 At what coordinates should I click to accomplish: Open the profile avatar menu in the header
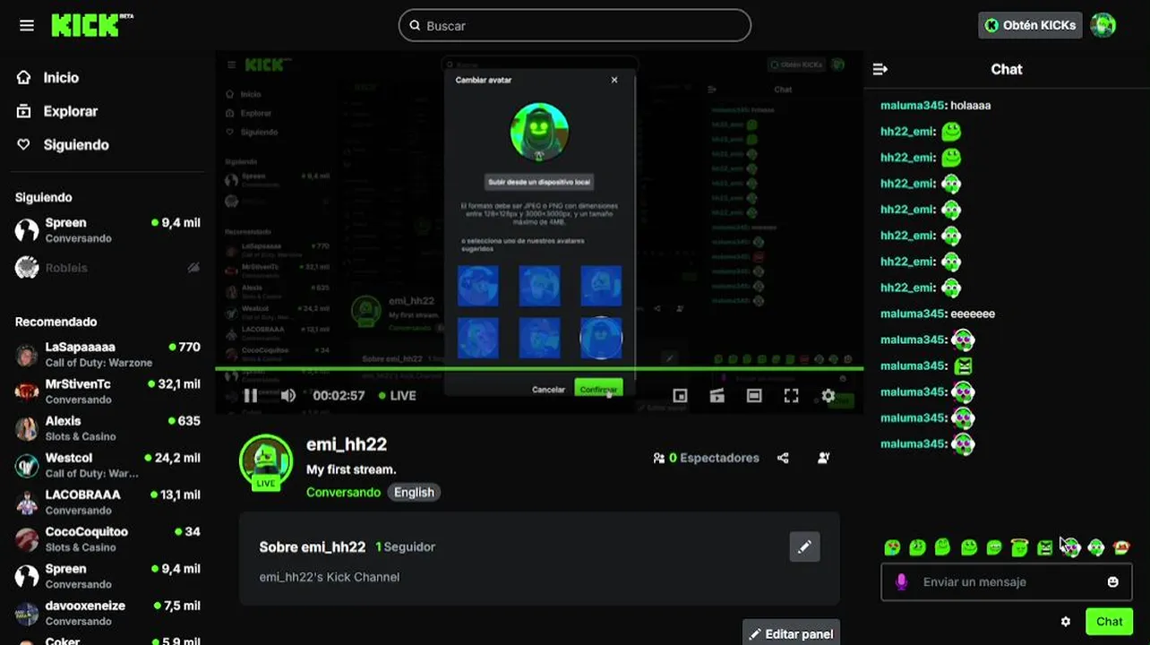tap(1103, 25)
